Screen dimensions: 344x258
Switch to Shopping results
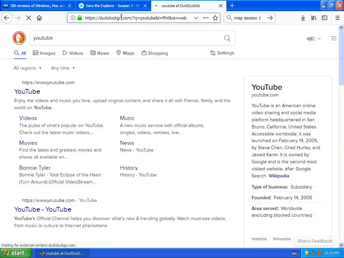pyautogui.click(x=155, y=53)
